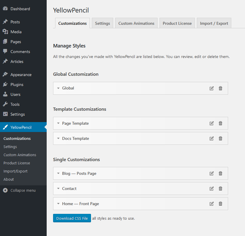Delete the Docs Template customization
The height and width of the screenshot is (236, 245).
pyautogui.click(x=220, y=138)
